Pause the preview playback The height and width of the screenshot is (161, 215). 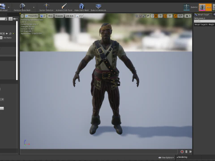click(x=186, y=152)
